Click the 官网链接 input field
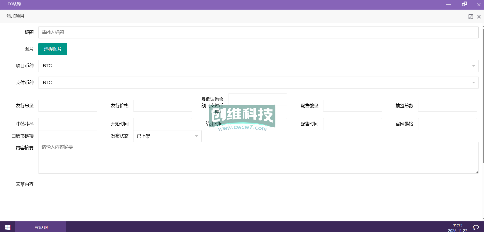 447,124
